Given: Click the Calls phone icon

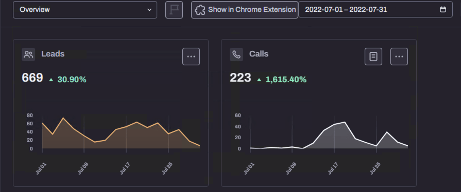Looking at the screenshot, I should tap(236, 54).
